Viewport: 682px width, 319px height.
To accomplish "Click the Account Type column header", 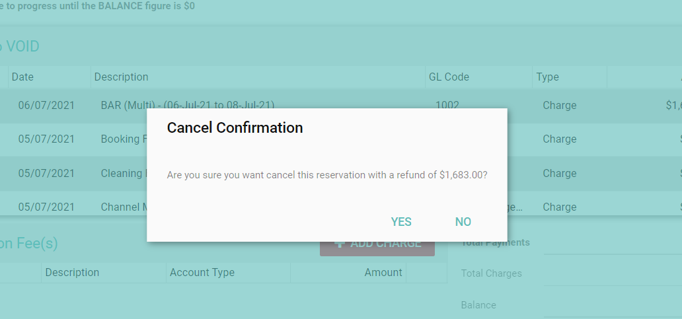I will tap(202, 272).
